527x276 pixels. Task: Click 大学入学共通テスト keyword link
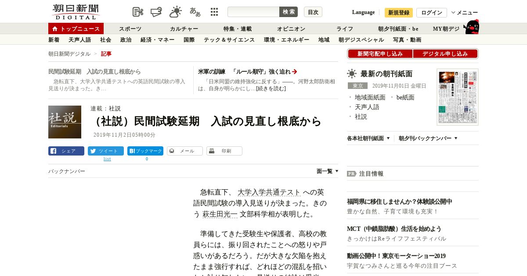click(269, 192)
